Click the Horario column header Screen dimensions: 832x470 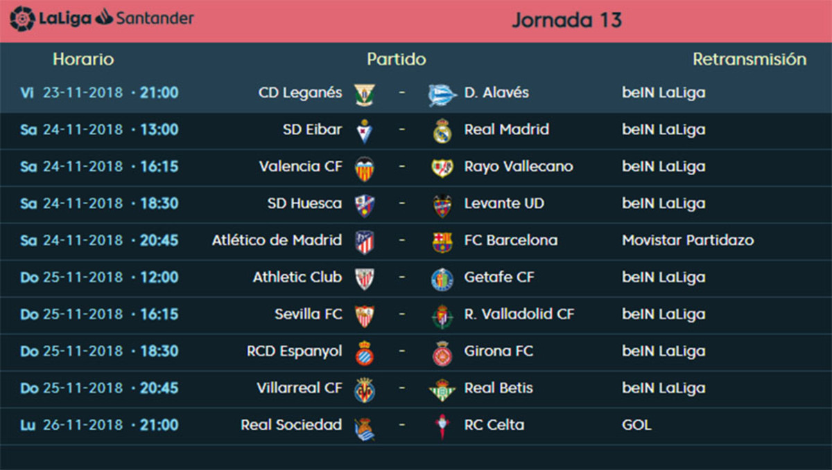pyautogui.click(x=83, y=60)
